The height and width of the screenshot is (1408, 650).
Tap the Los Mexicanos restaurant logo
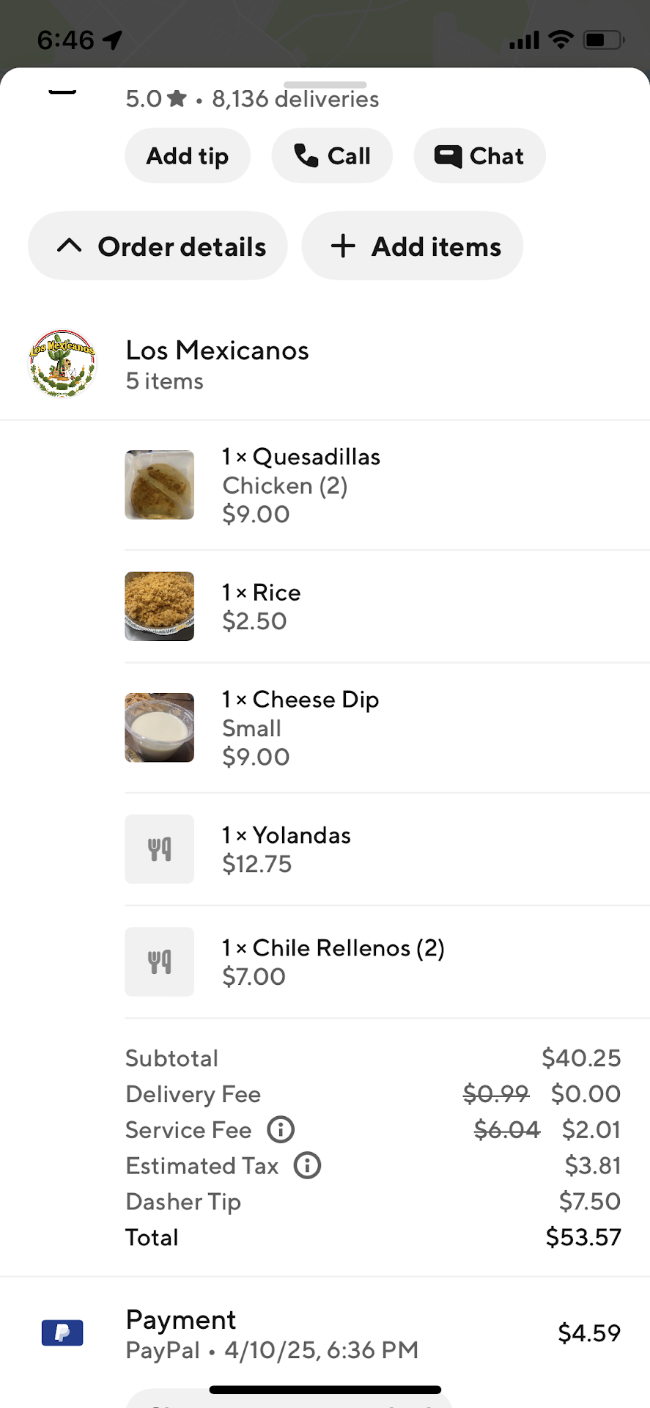pyautogui.click(x=63, y=364)
